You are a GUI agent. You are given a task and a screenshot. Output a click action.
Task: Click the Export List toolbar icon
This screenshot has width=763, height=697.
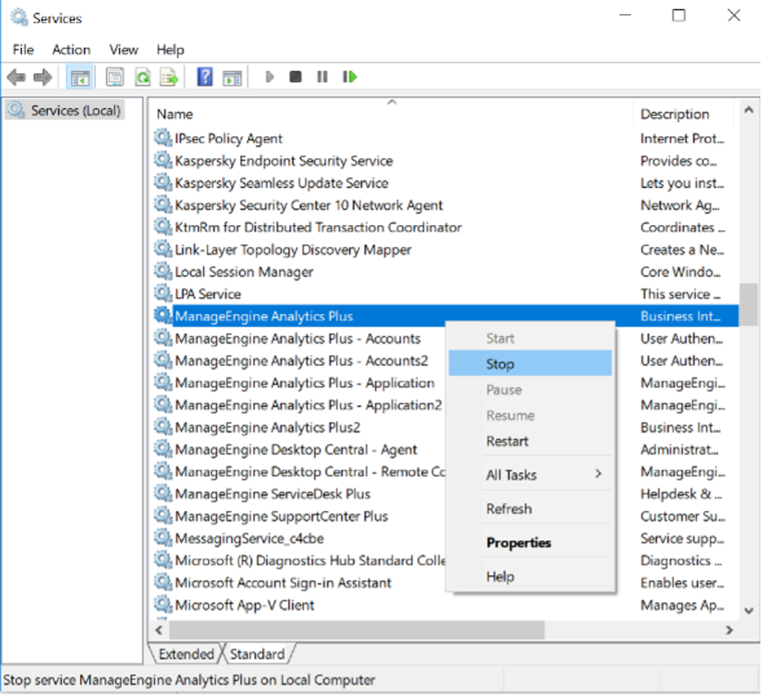click(169, 77)
